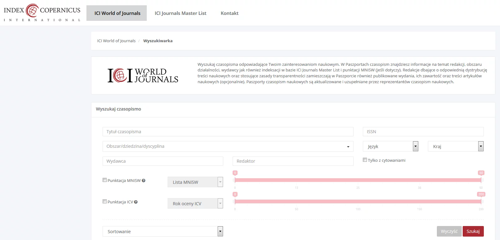The width and height of the screenshot is (500, 240).
Task: Click the Punktacja MNiSW help question icon
Action: pos(144,180)
